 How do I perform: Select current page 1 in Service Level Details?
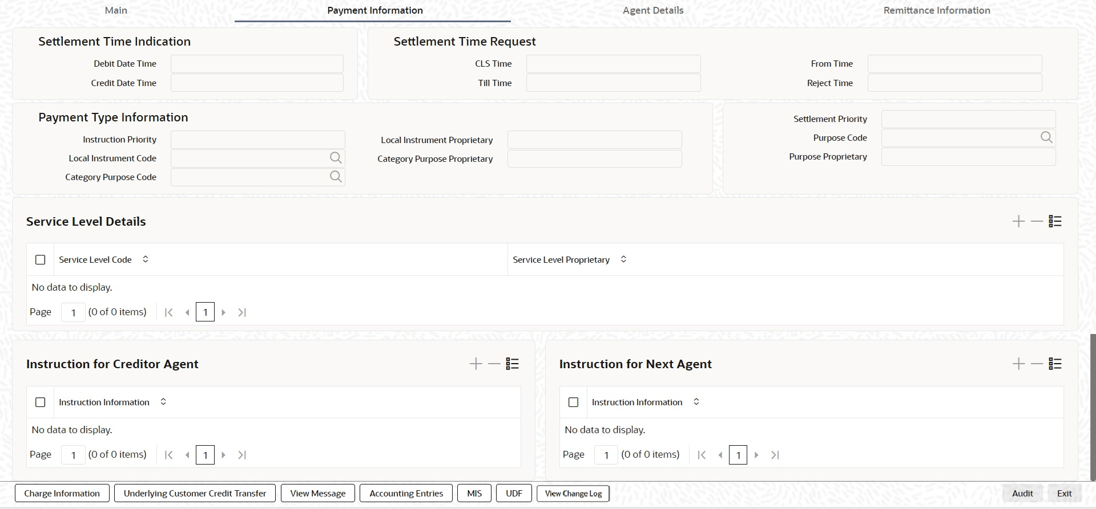pos(205,312)
